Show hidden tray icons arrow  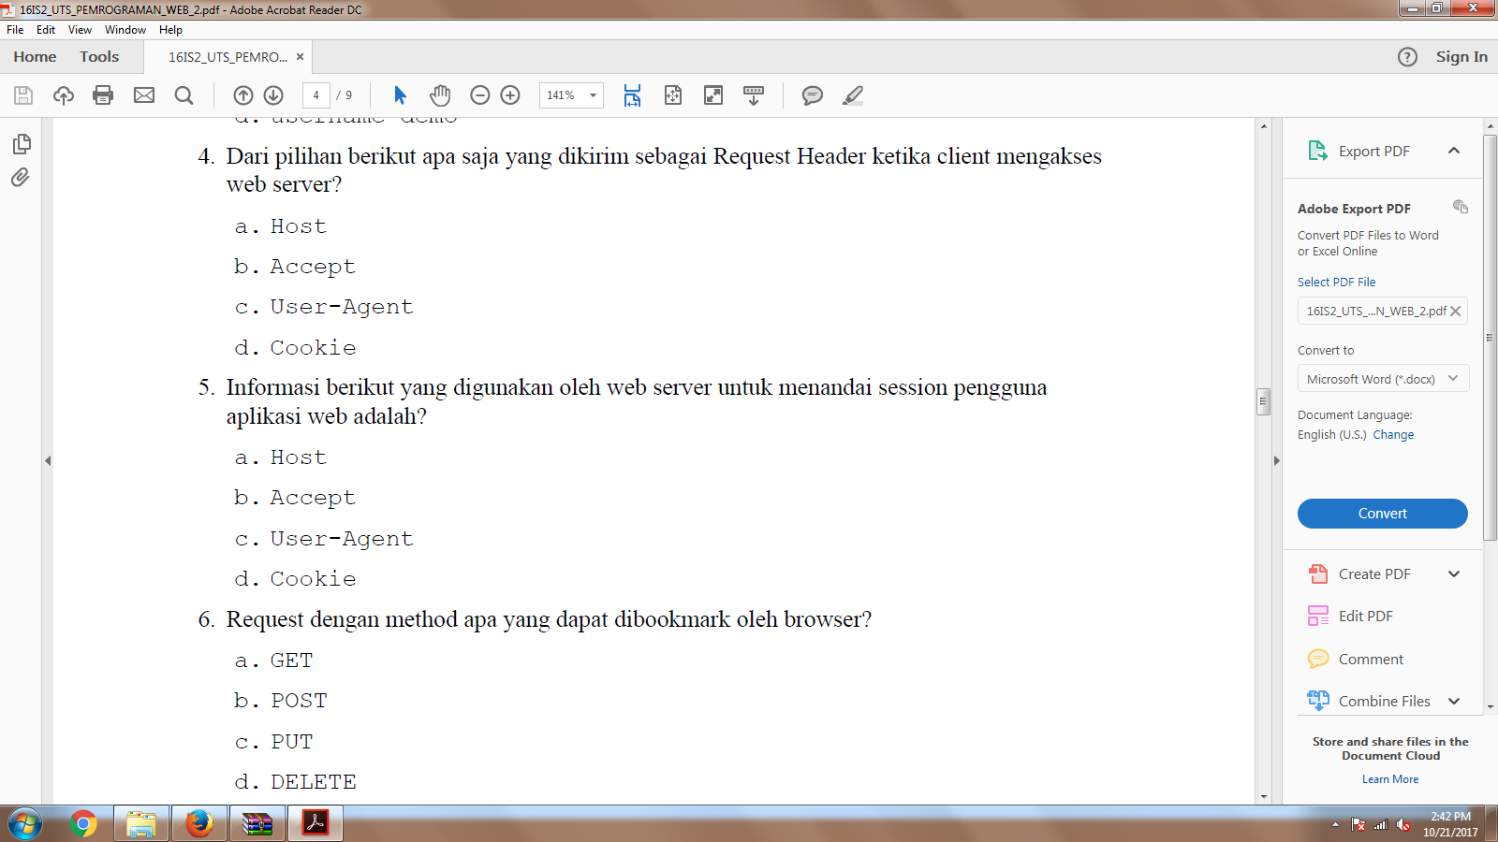[1335, 825]
